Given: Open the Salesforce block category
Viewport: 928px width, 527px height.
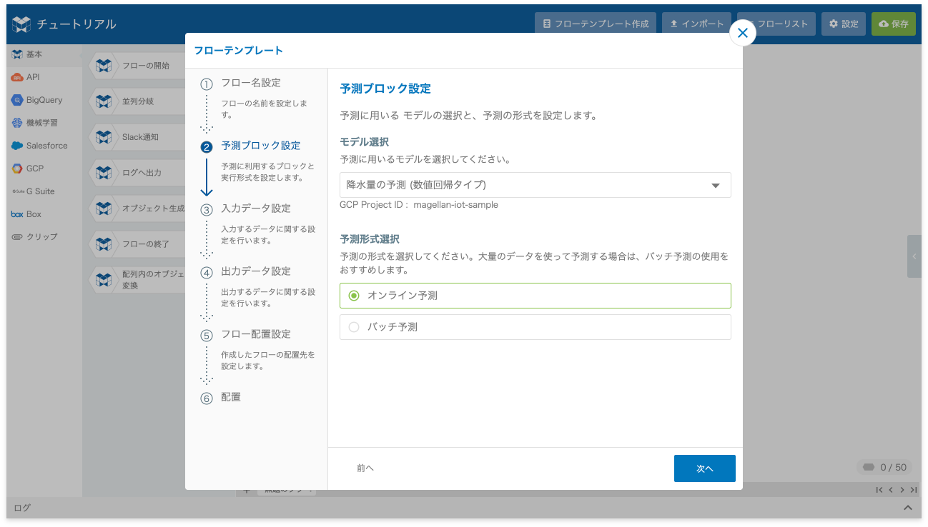Looking at the screenshot, I should tap(44, 146).
